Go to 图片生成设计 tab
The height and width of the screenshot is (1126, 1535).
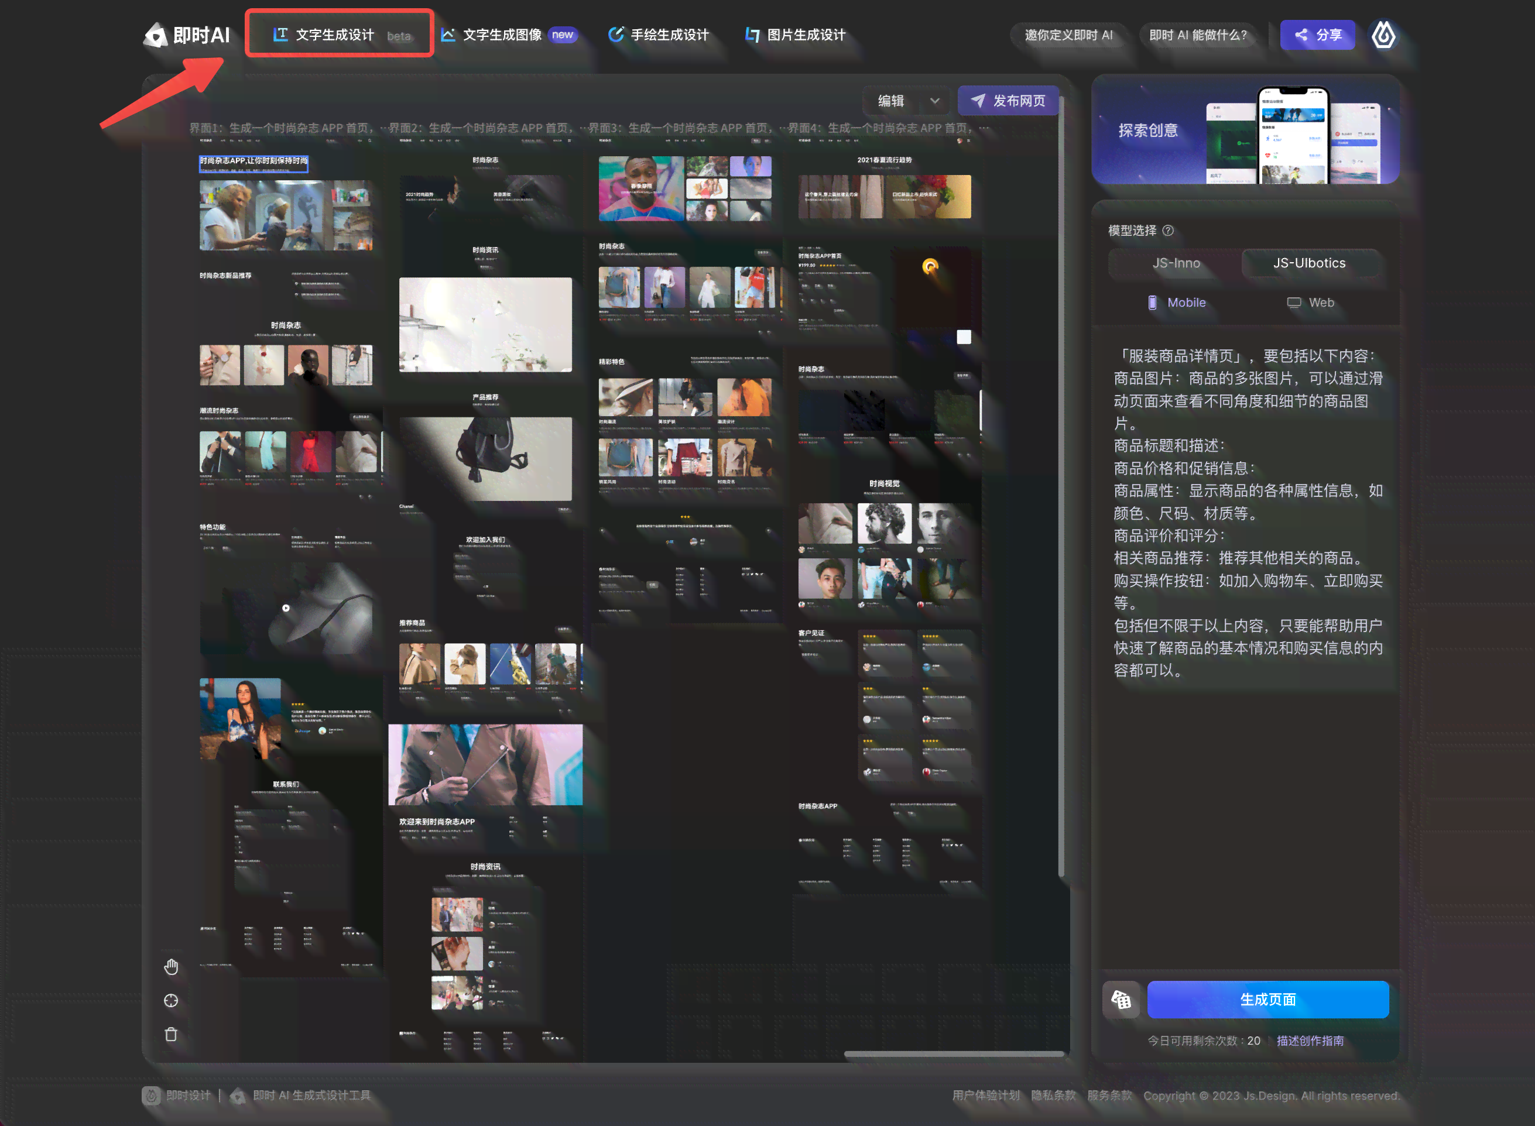795,35
